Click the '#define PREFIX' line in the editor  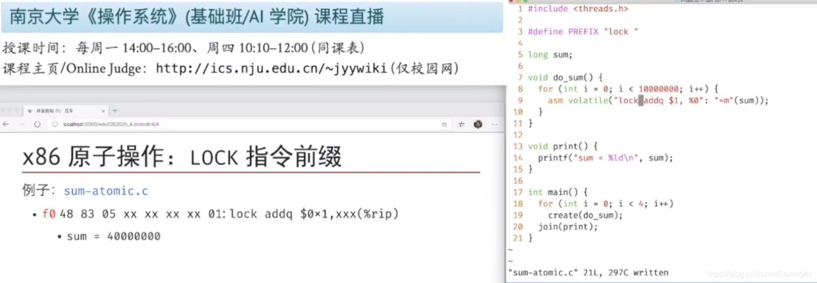pos(583,32)
